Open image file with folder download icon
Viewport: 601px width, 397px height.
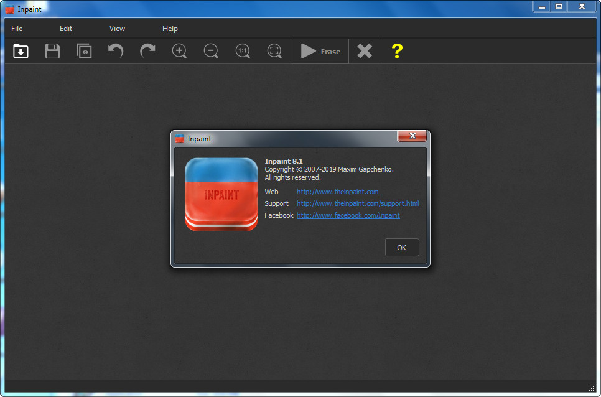pos(21,51)
